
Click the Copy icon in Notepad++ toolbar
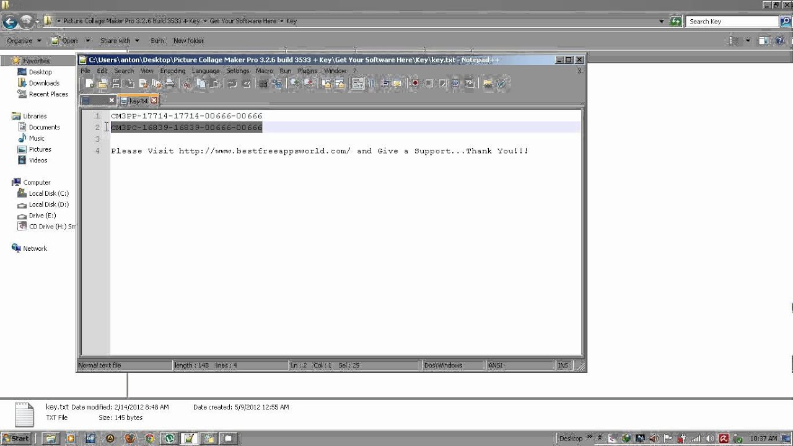[x=200, y=84]
